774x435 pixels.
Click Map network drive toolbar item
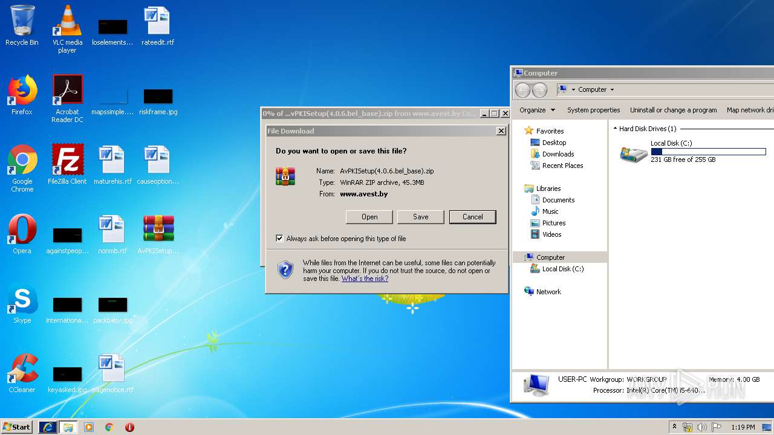click(750, 110)
